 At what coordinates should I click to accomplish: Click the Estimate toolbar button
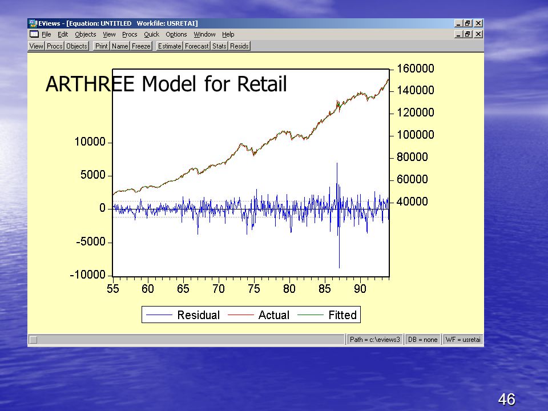click(170, 46)
